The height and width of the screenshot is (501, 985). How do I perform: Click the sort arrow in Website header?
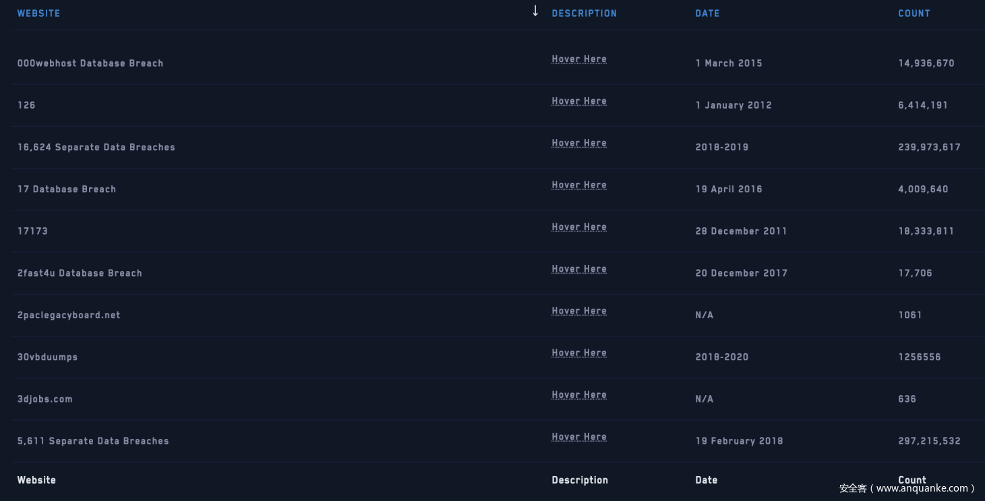coord(535,11)
